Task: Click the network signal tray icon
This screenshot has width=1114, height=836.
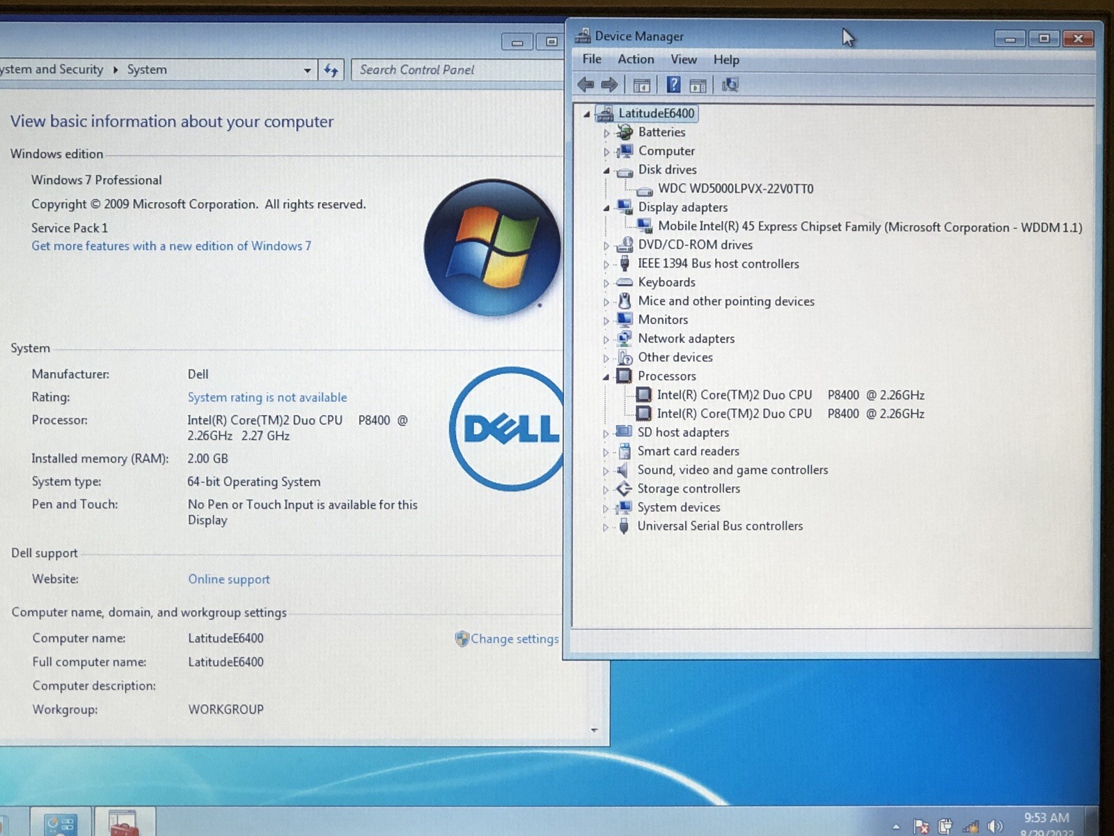Action: (971, 826)
